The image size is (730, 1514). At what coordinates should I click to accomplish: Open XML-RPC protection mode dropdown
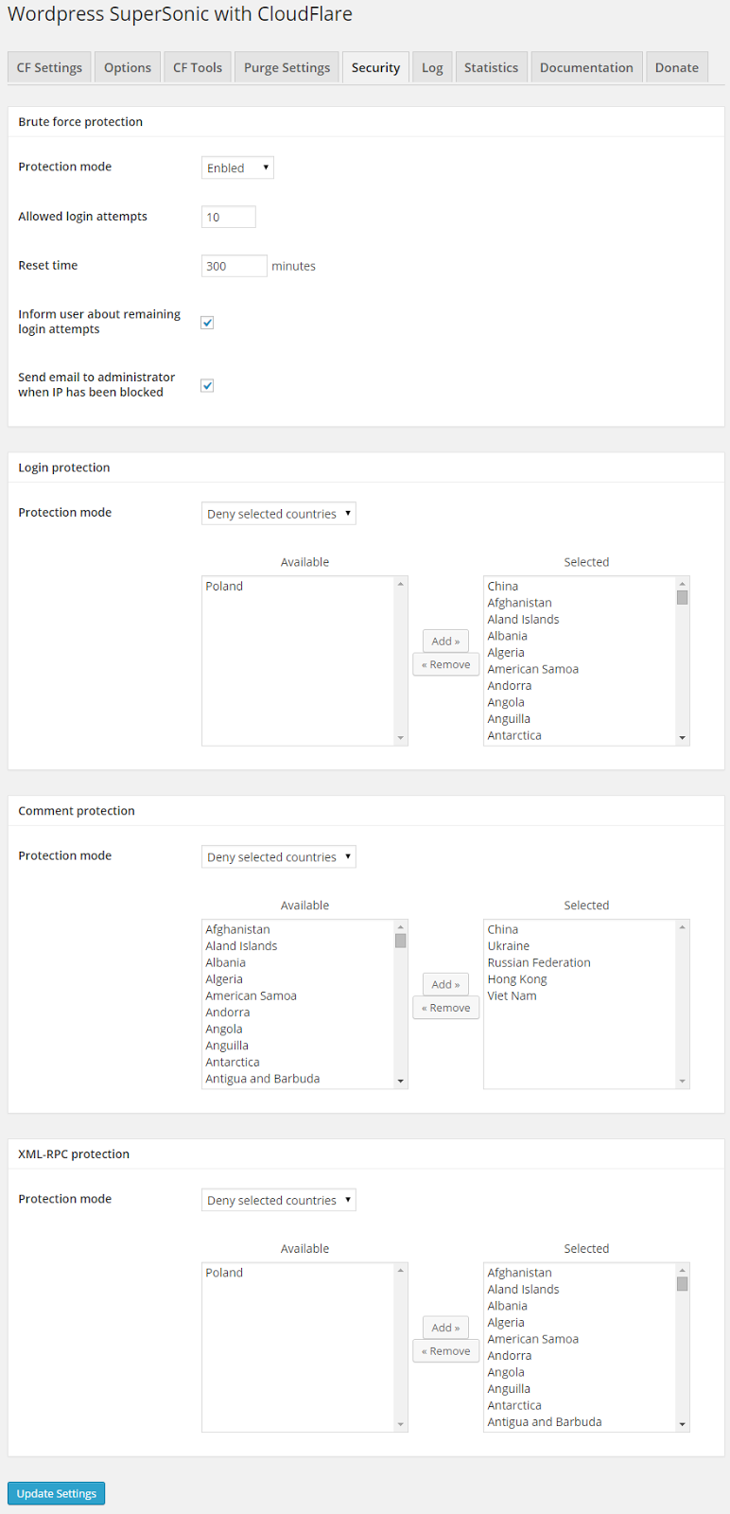point(278,1200)
